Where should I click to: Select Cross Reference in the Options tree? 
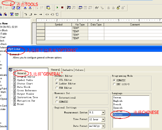click(27, 90)
